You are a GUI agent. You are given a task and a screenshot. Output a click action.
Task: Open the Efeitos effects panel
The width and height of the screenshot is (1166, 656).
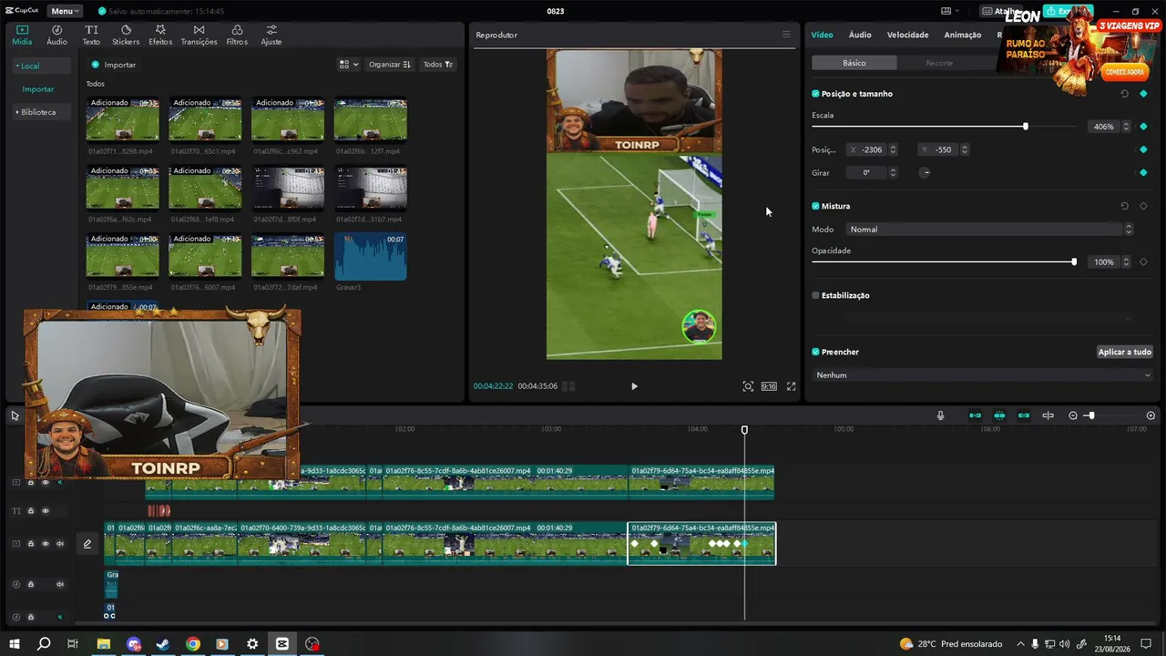tap(160, 35)
